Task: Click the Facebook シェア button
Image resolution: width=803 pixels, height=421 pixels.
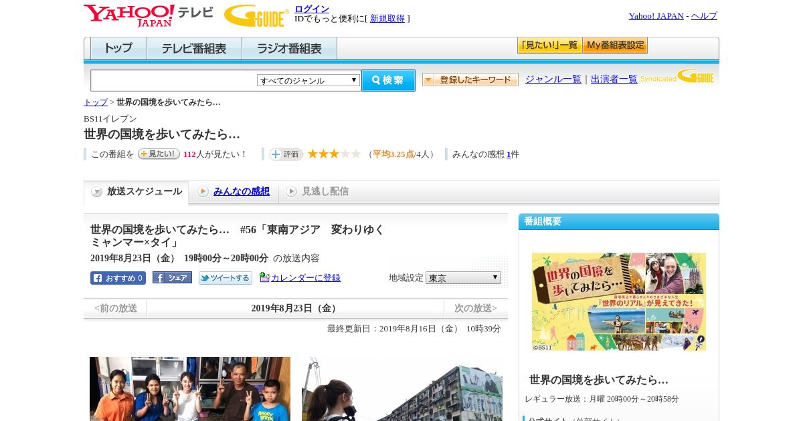Action: pos(172,277)
